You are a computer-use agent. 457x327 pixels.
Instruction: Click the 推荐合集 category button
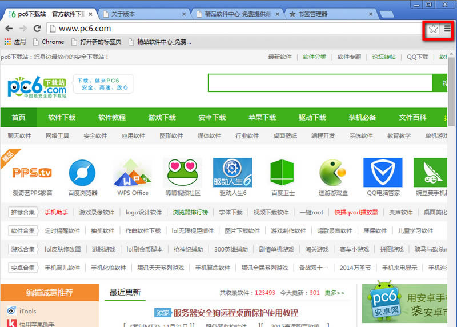[x=23, y=212]
